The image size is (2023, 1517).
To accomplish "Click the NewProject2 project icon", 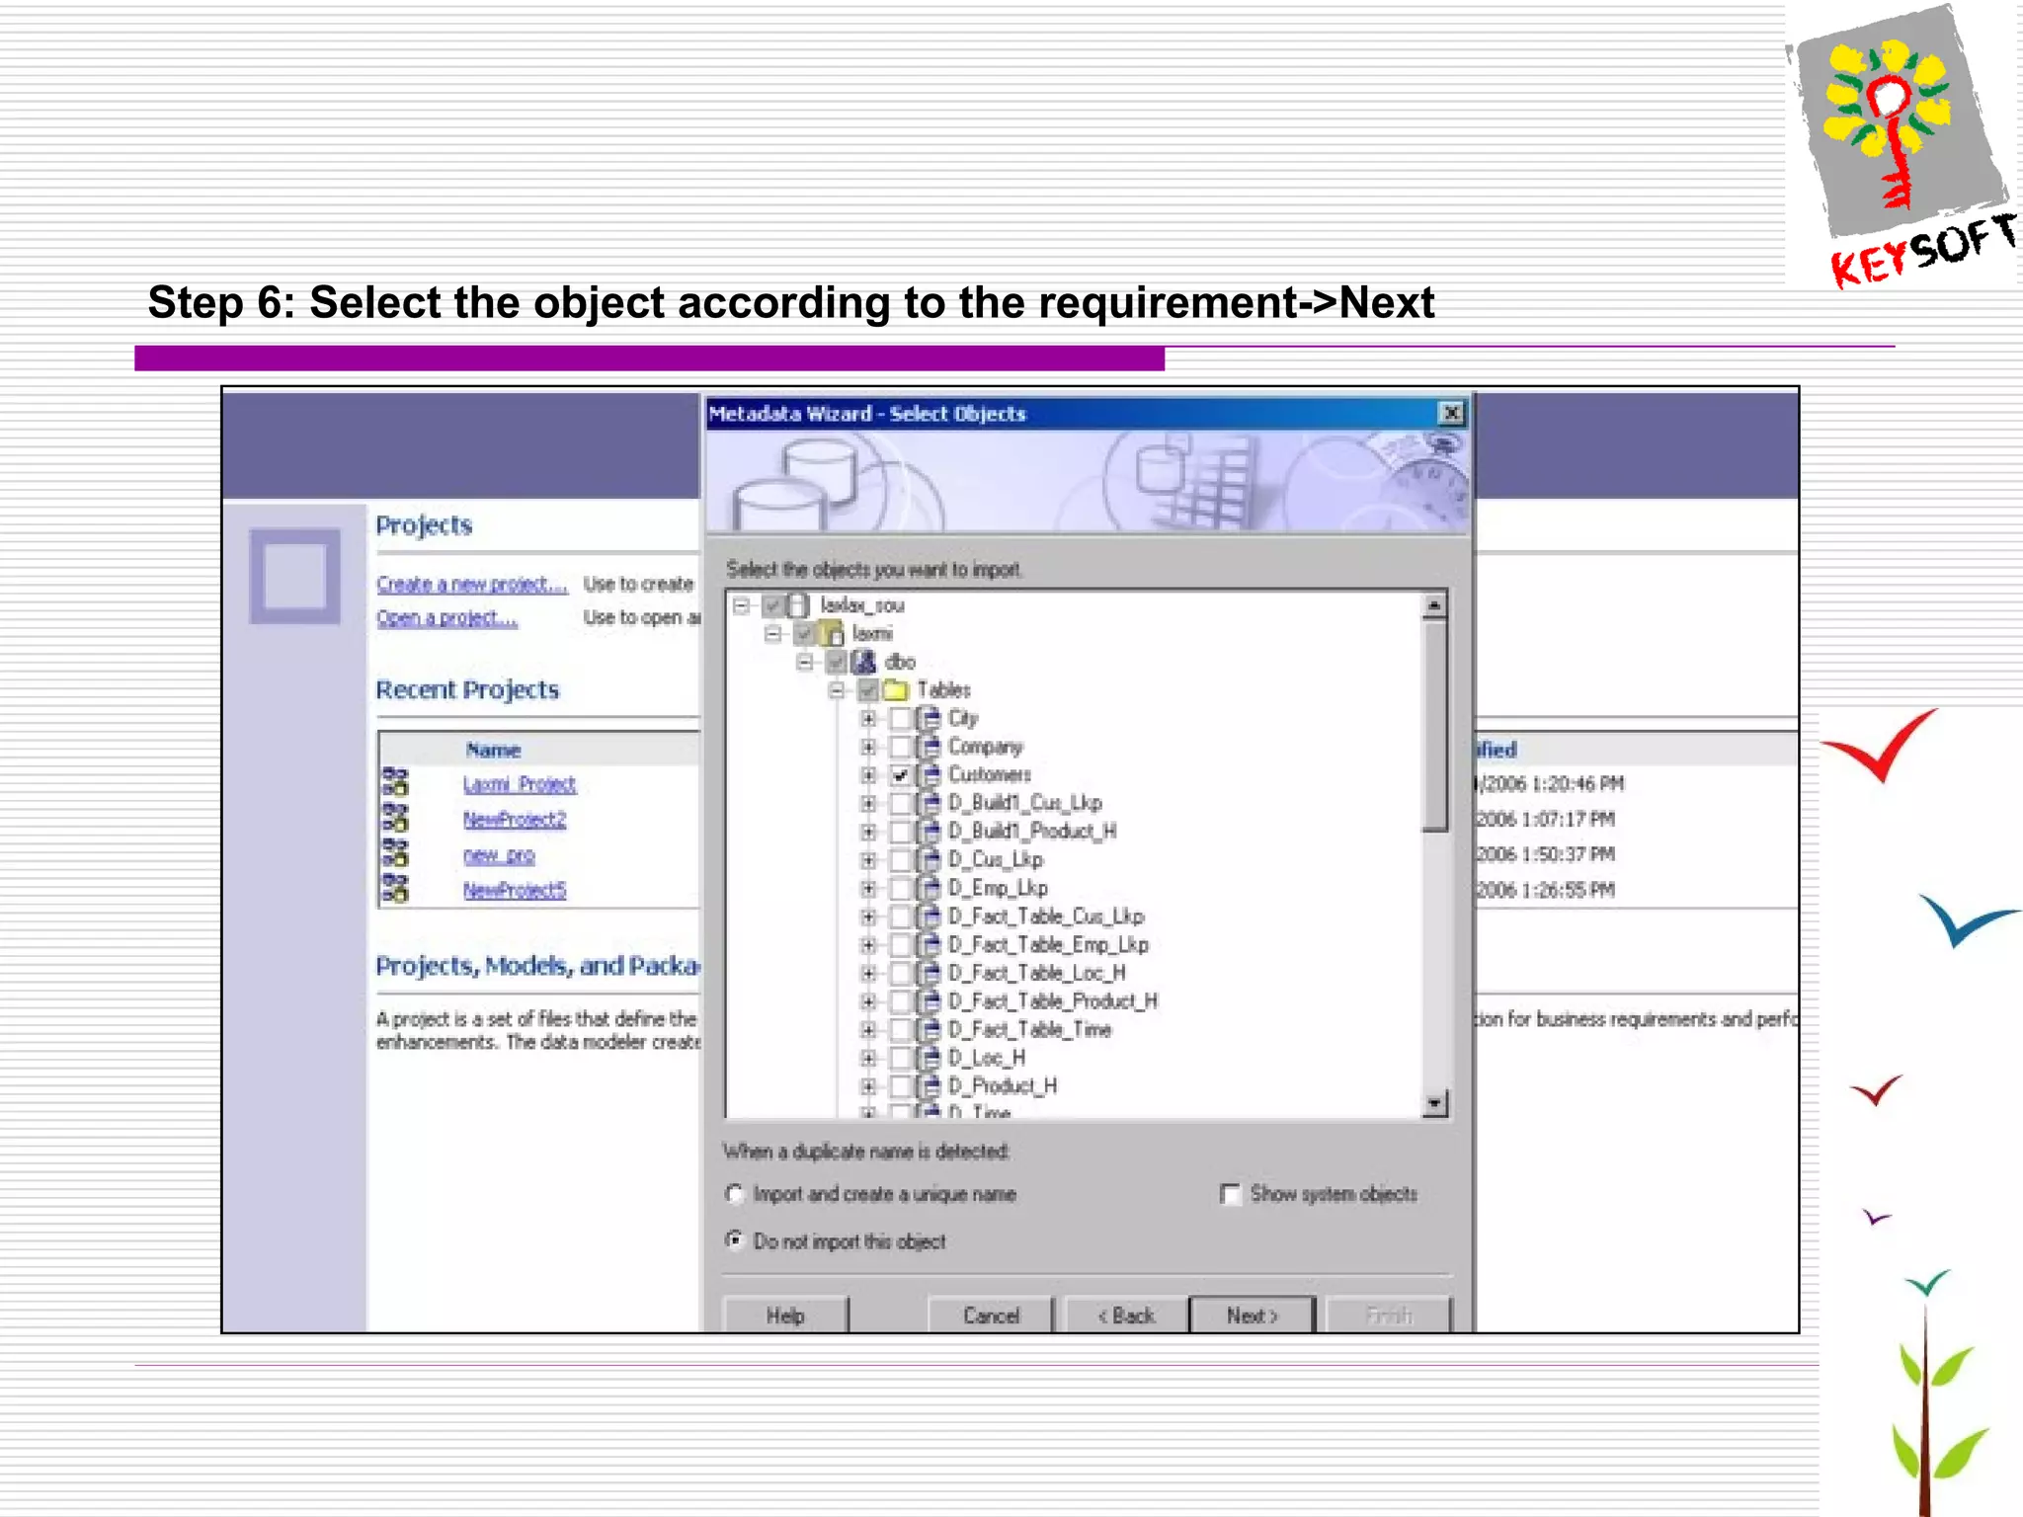I will click(x=395, y=818).
